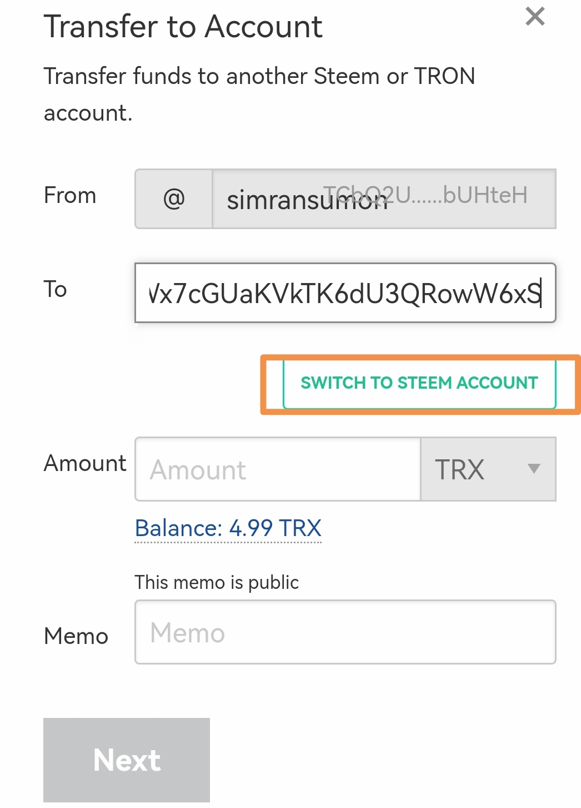Select the TRX currency text
Viewport: 581px width, 808px height.
(x=459, y=469)
